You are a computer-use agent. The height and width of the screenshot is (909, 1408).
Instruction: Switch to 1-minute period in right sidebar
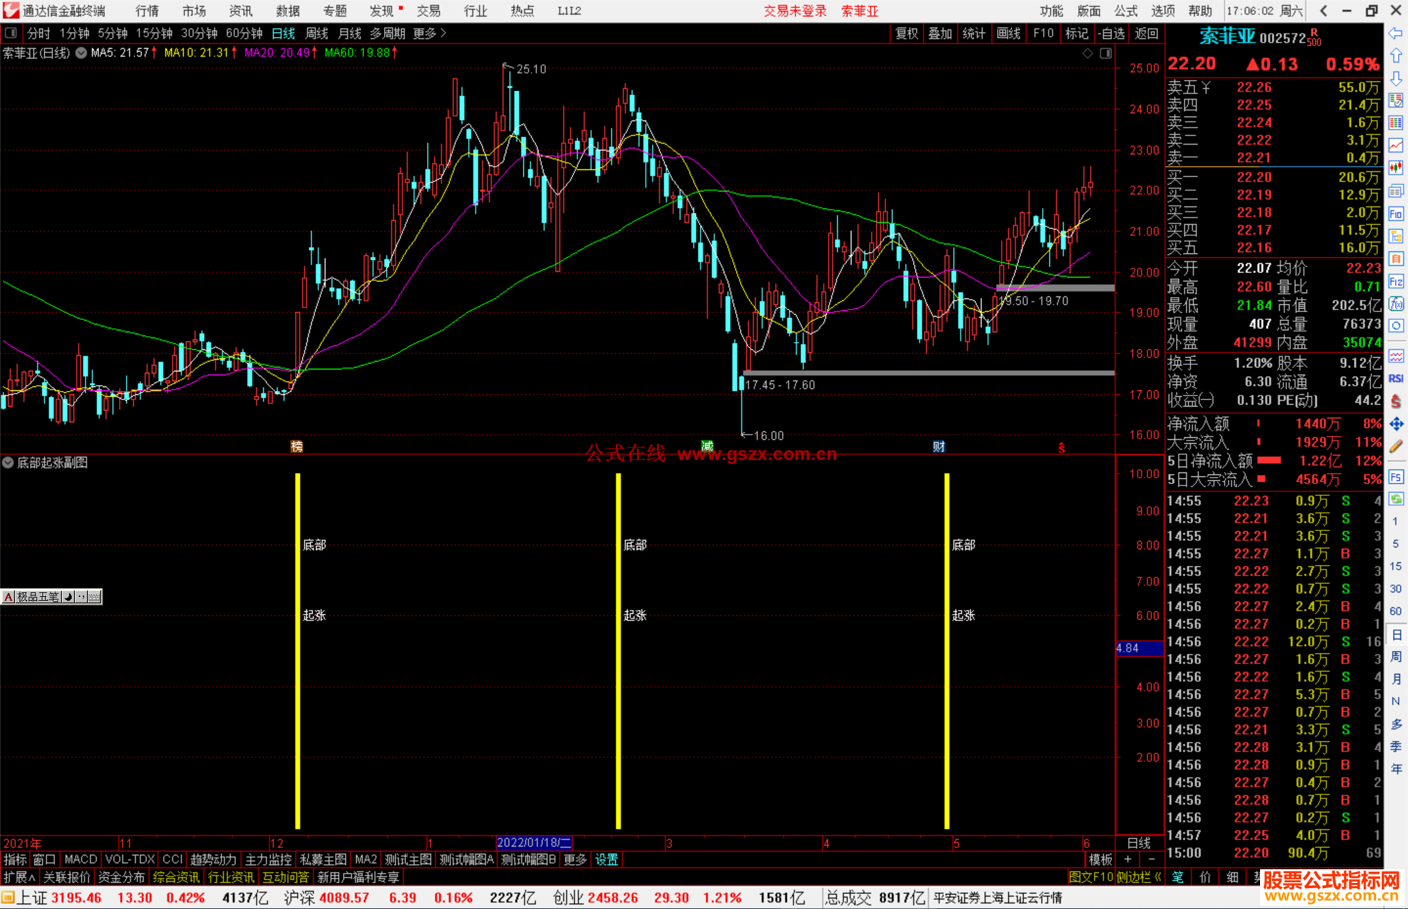click(1396, 521)
